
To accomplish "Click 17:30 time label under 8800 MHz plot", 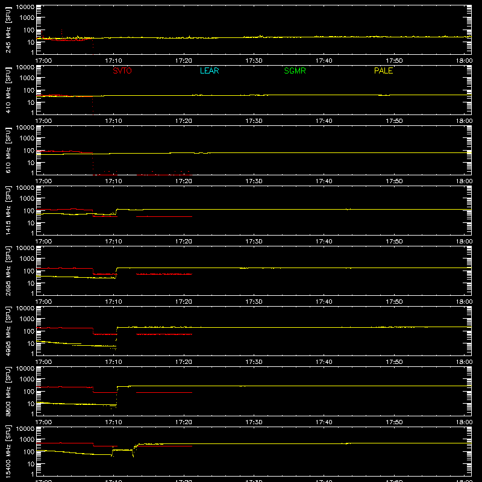I will pos(254,422).
